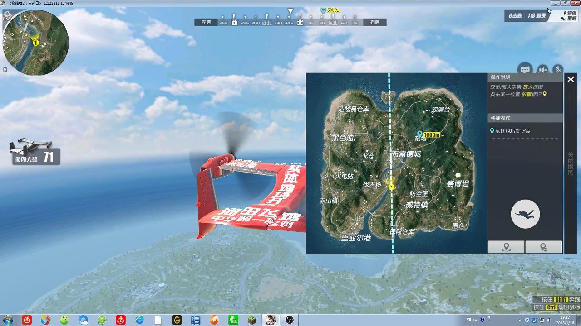Click 布雷德城 on the map
The height and width of the screenshot is (326, 581).
406,154
